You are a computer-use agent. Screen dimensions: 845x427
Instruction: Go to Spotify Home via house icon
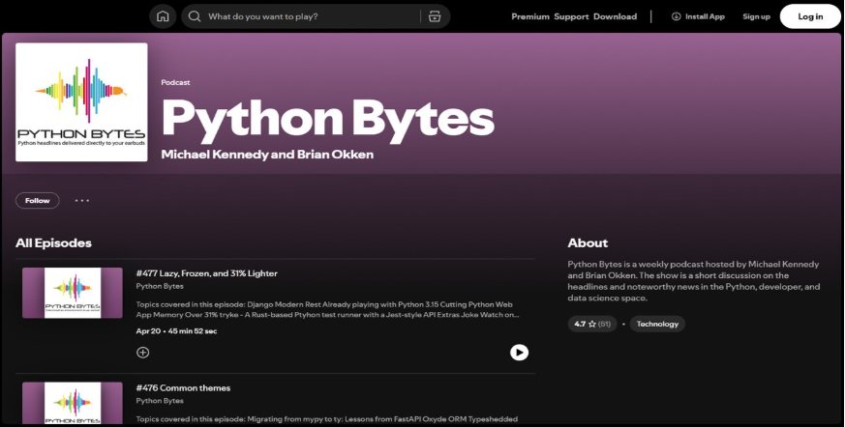(163, 16)
